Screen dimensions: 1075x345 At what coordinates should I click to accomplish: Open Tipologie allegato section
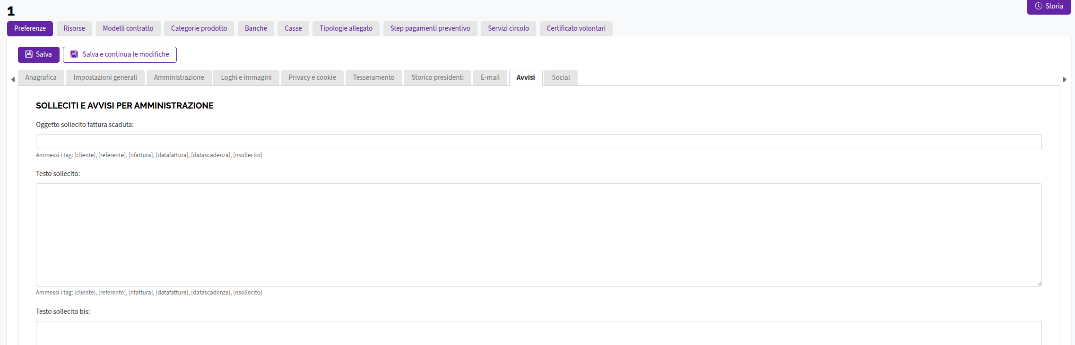(x=346, y=28)
